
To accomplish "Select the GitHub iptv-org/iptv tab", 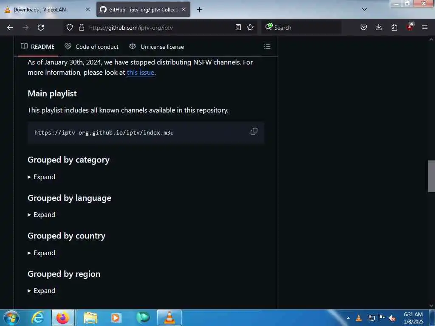I will point(143,9).
